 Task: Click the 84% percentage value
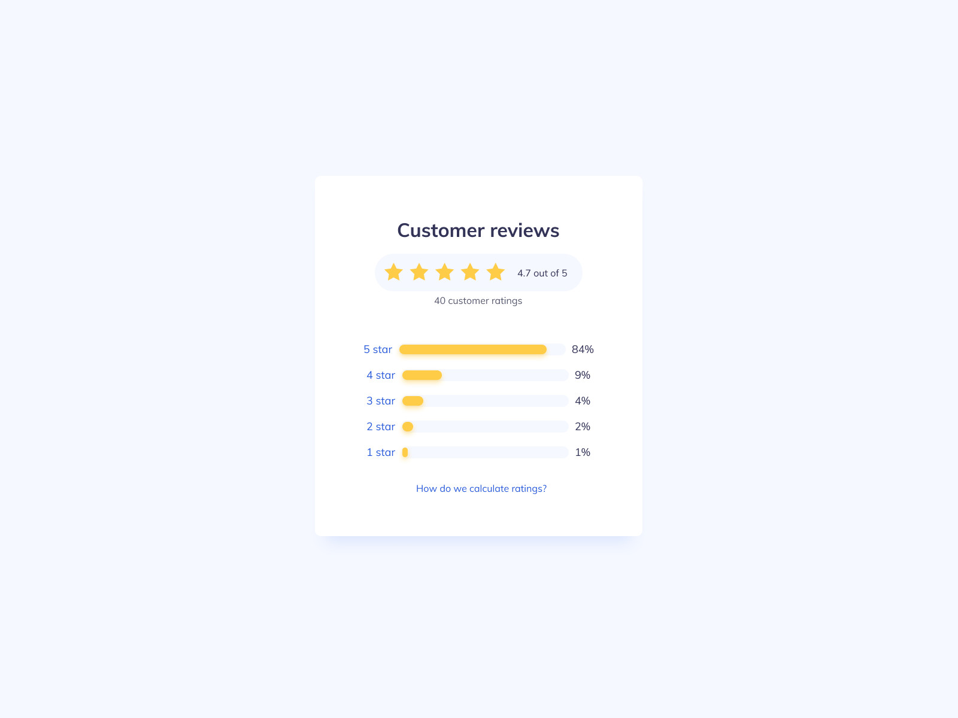tap(582, 349)
